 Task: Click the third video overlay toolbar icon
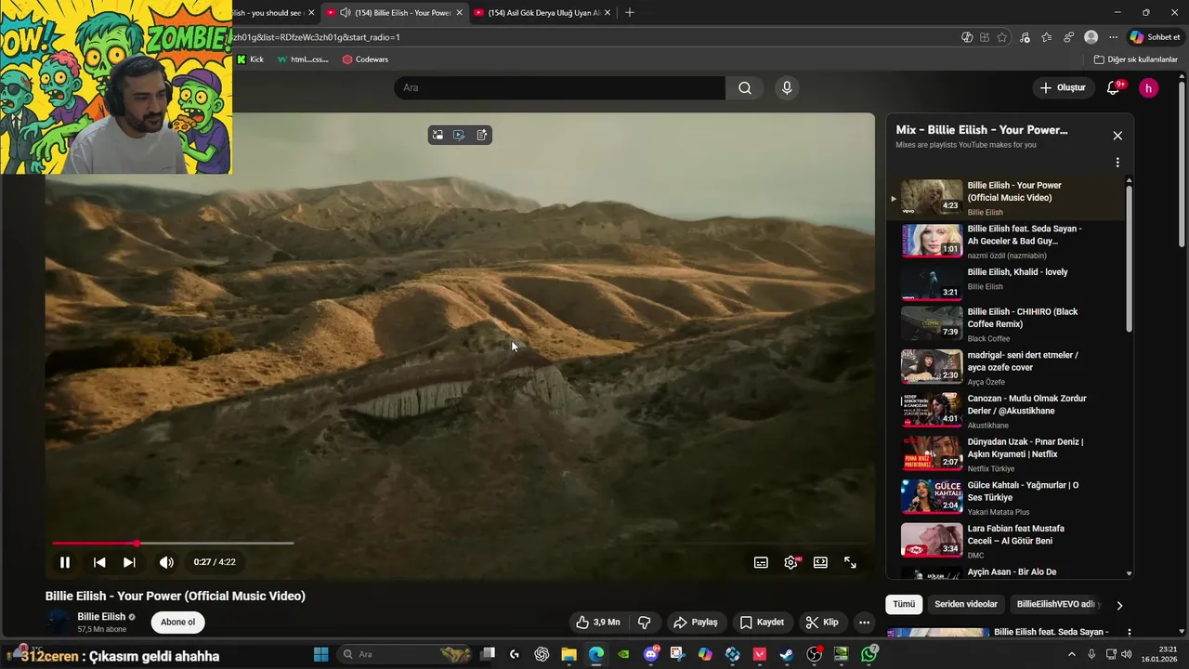point(482,135)
